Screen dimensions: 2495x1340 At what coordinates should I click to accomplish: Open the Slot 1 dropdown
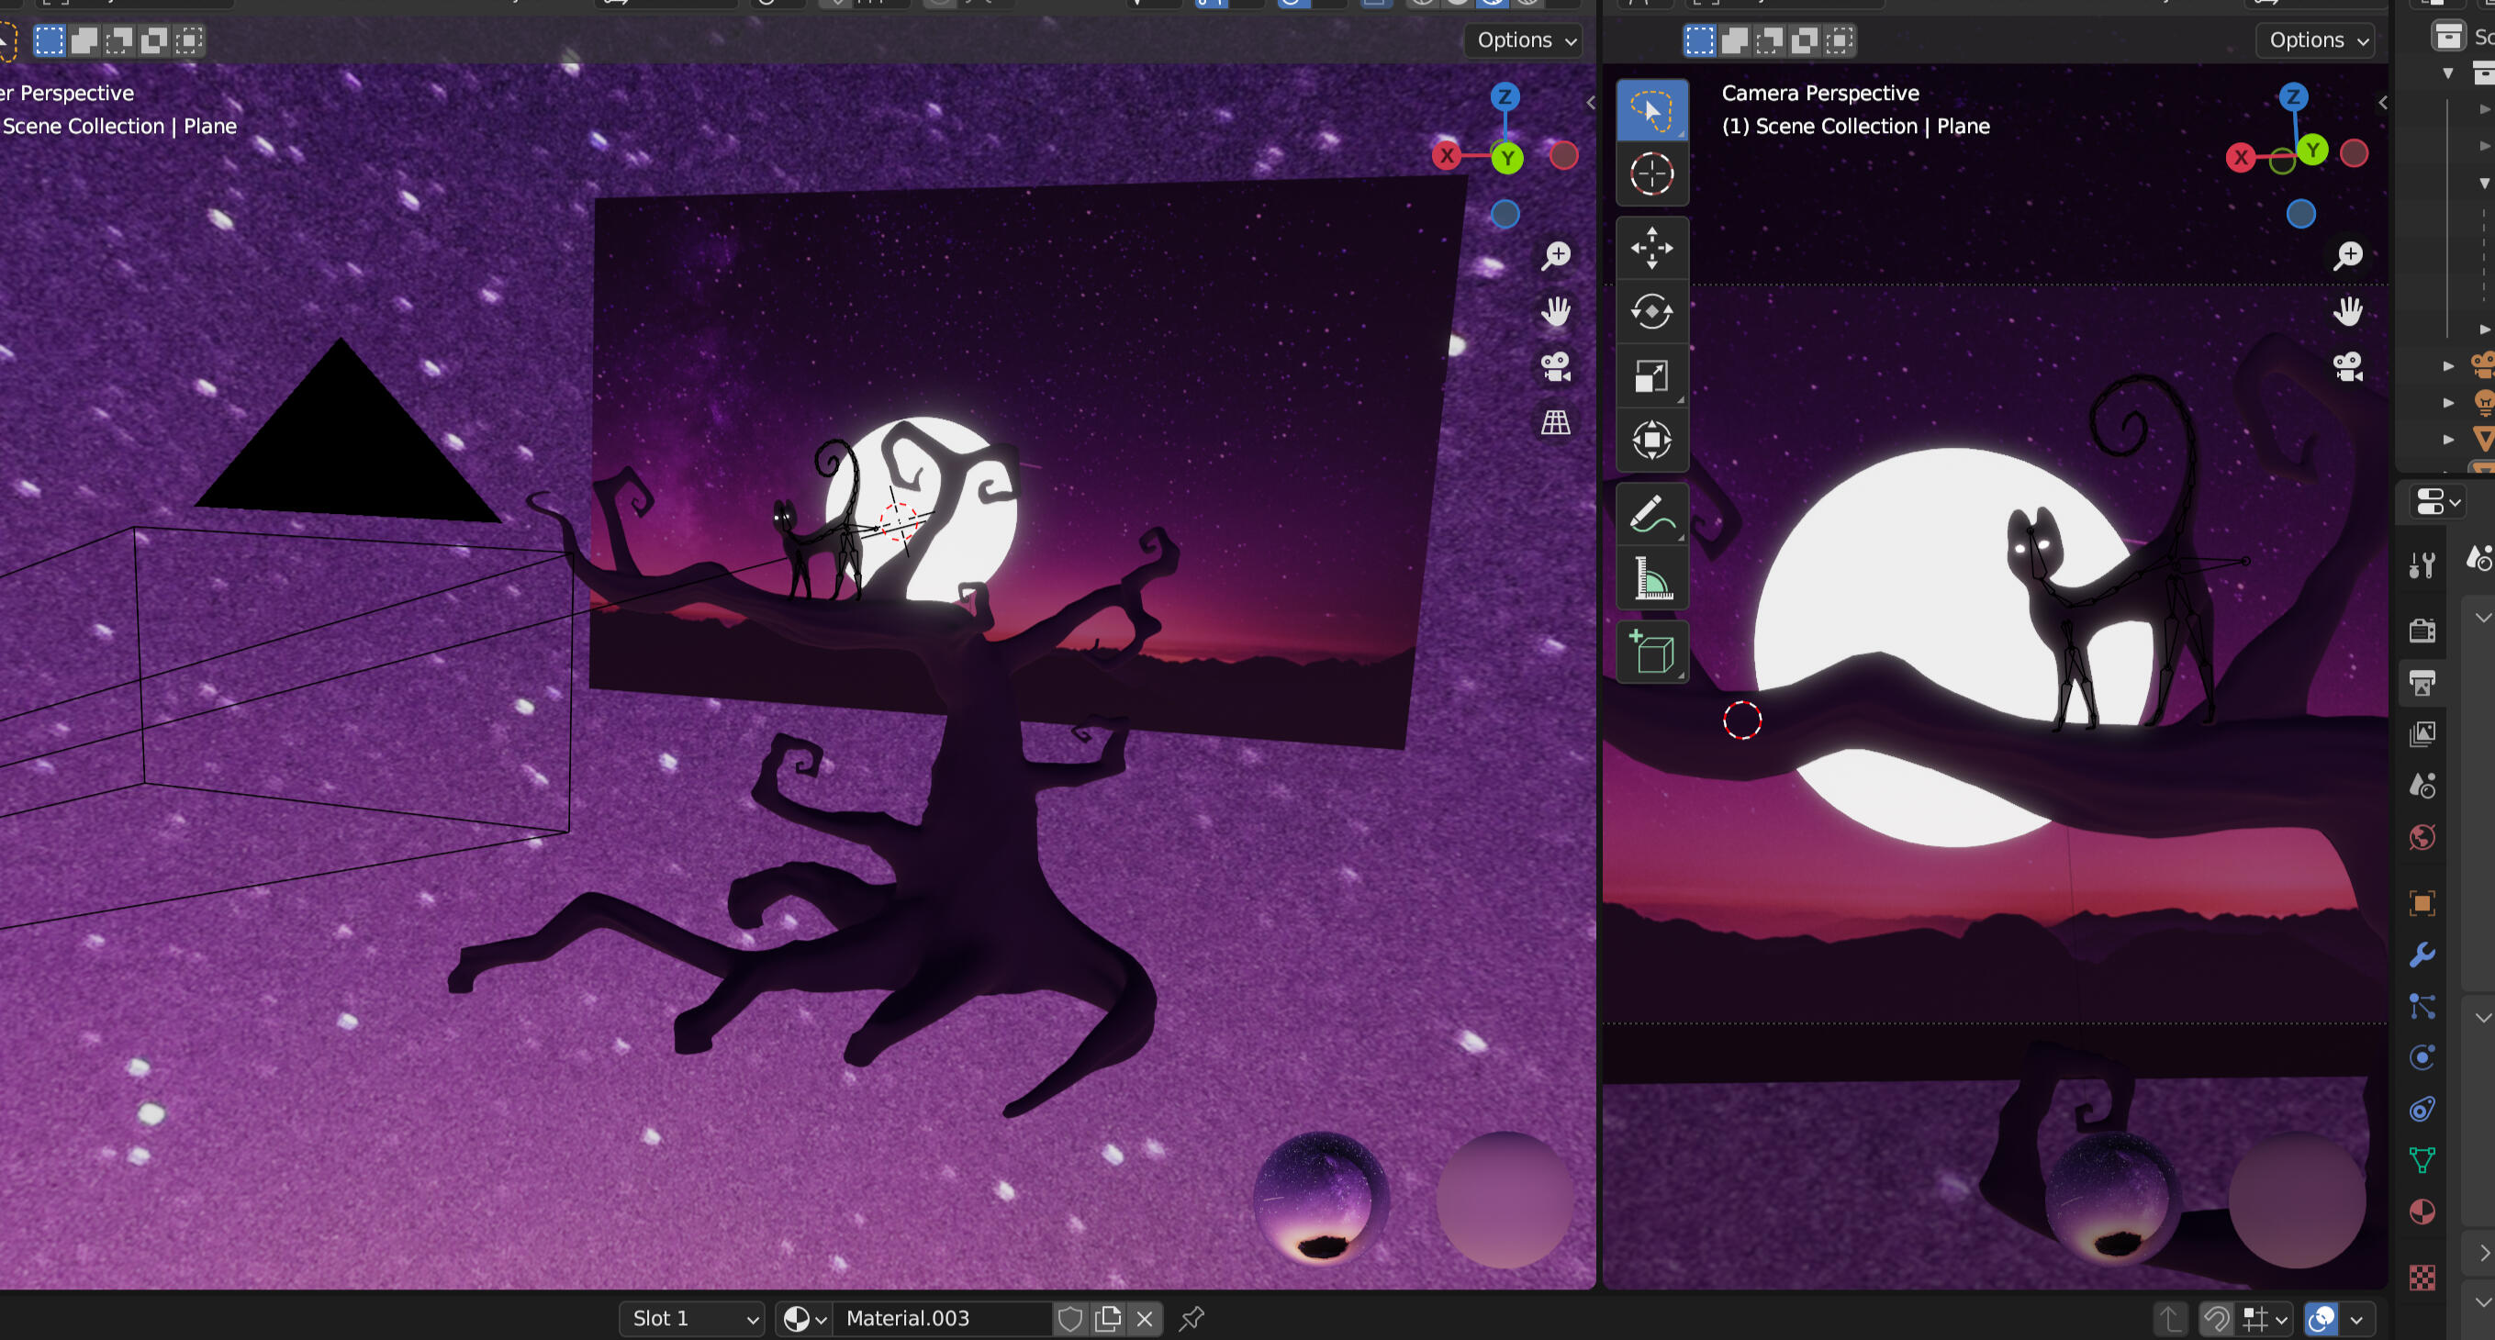coord(692,1318)
